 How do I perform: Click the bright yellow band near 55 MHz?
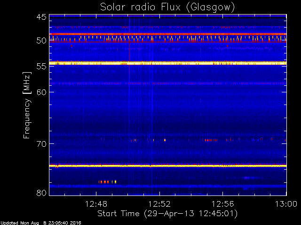(x=168, y=63)
